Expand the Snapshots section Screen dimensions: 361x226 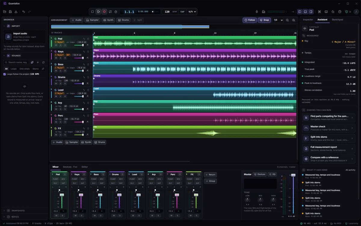click(x=4, y=211)
